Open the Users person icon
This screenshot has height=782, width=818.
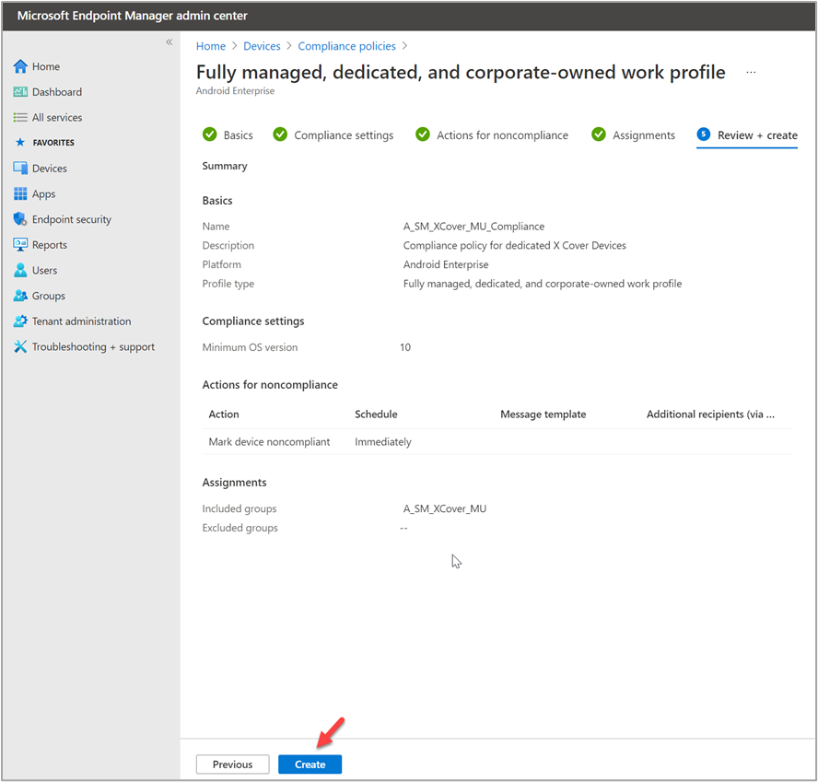pyautogui.click(x=20, y=270)
